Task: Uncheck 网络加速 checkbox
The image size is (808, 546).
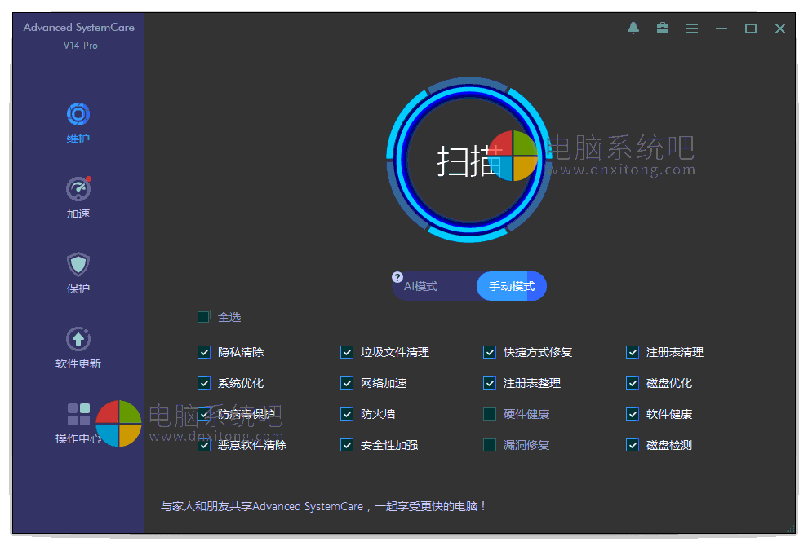Action: [x=347, y=383]
